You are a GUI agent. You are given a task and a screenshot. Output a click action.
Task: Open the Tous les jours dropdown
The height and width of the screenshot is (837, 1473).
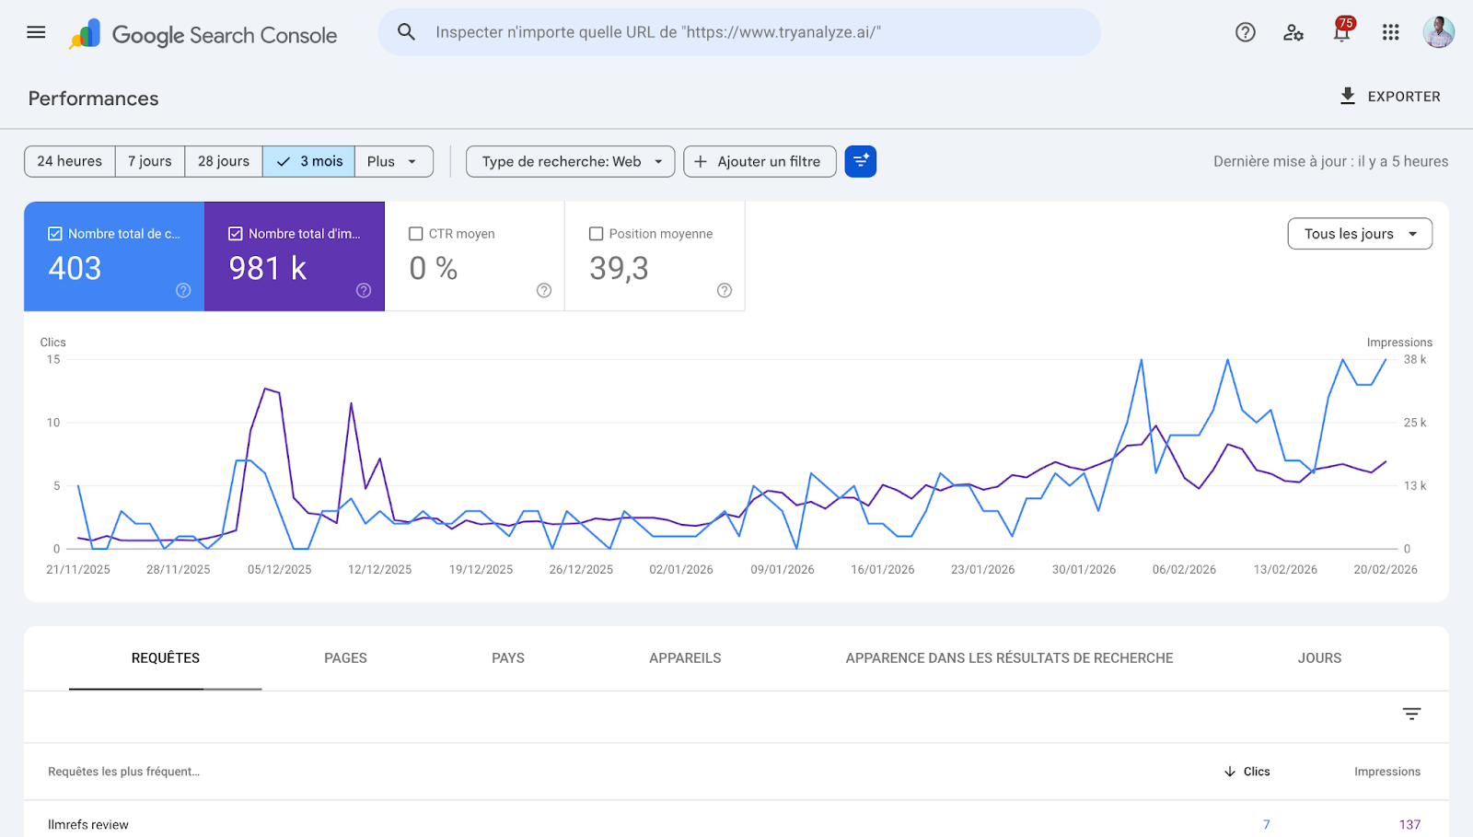[1360, 233]
